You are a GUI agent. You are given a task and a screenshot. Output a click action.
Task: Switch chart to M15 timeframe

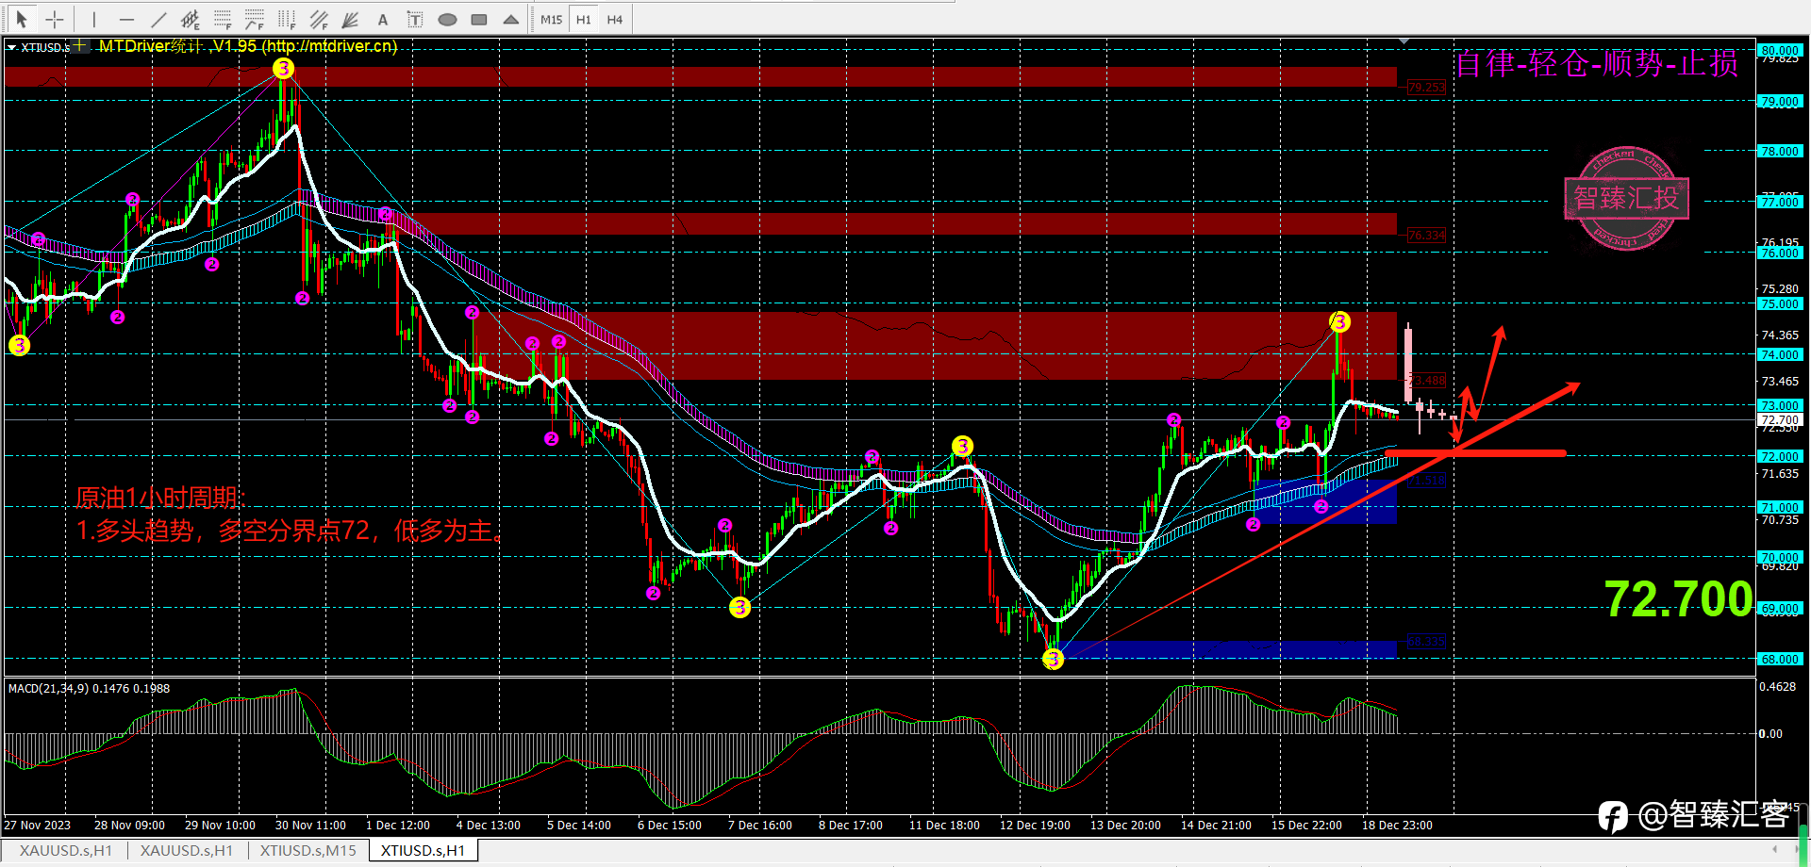552,19
